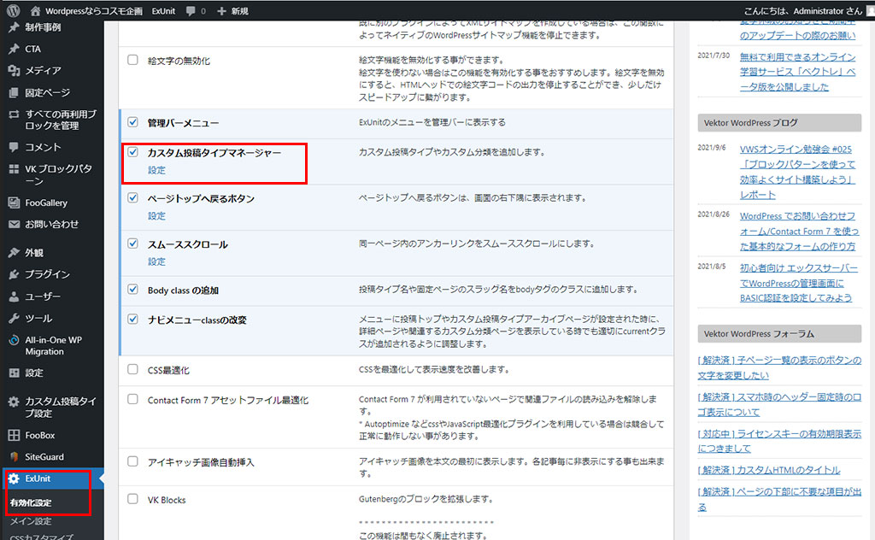Viewport: 875px width, 540px height.
Task: Open the 新規 add-new menu in admin bar
Action: tap(232, 11)
